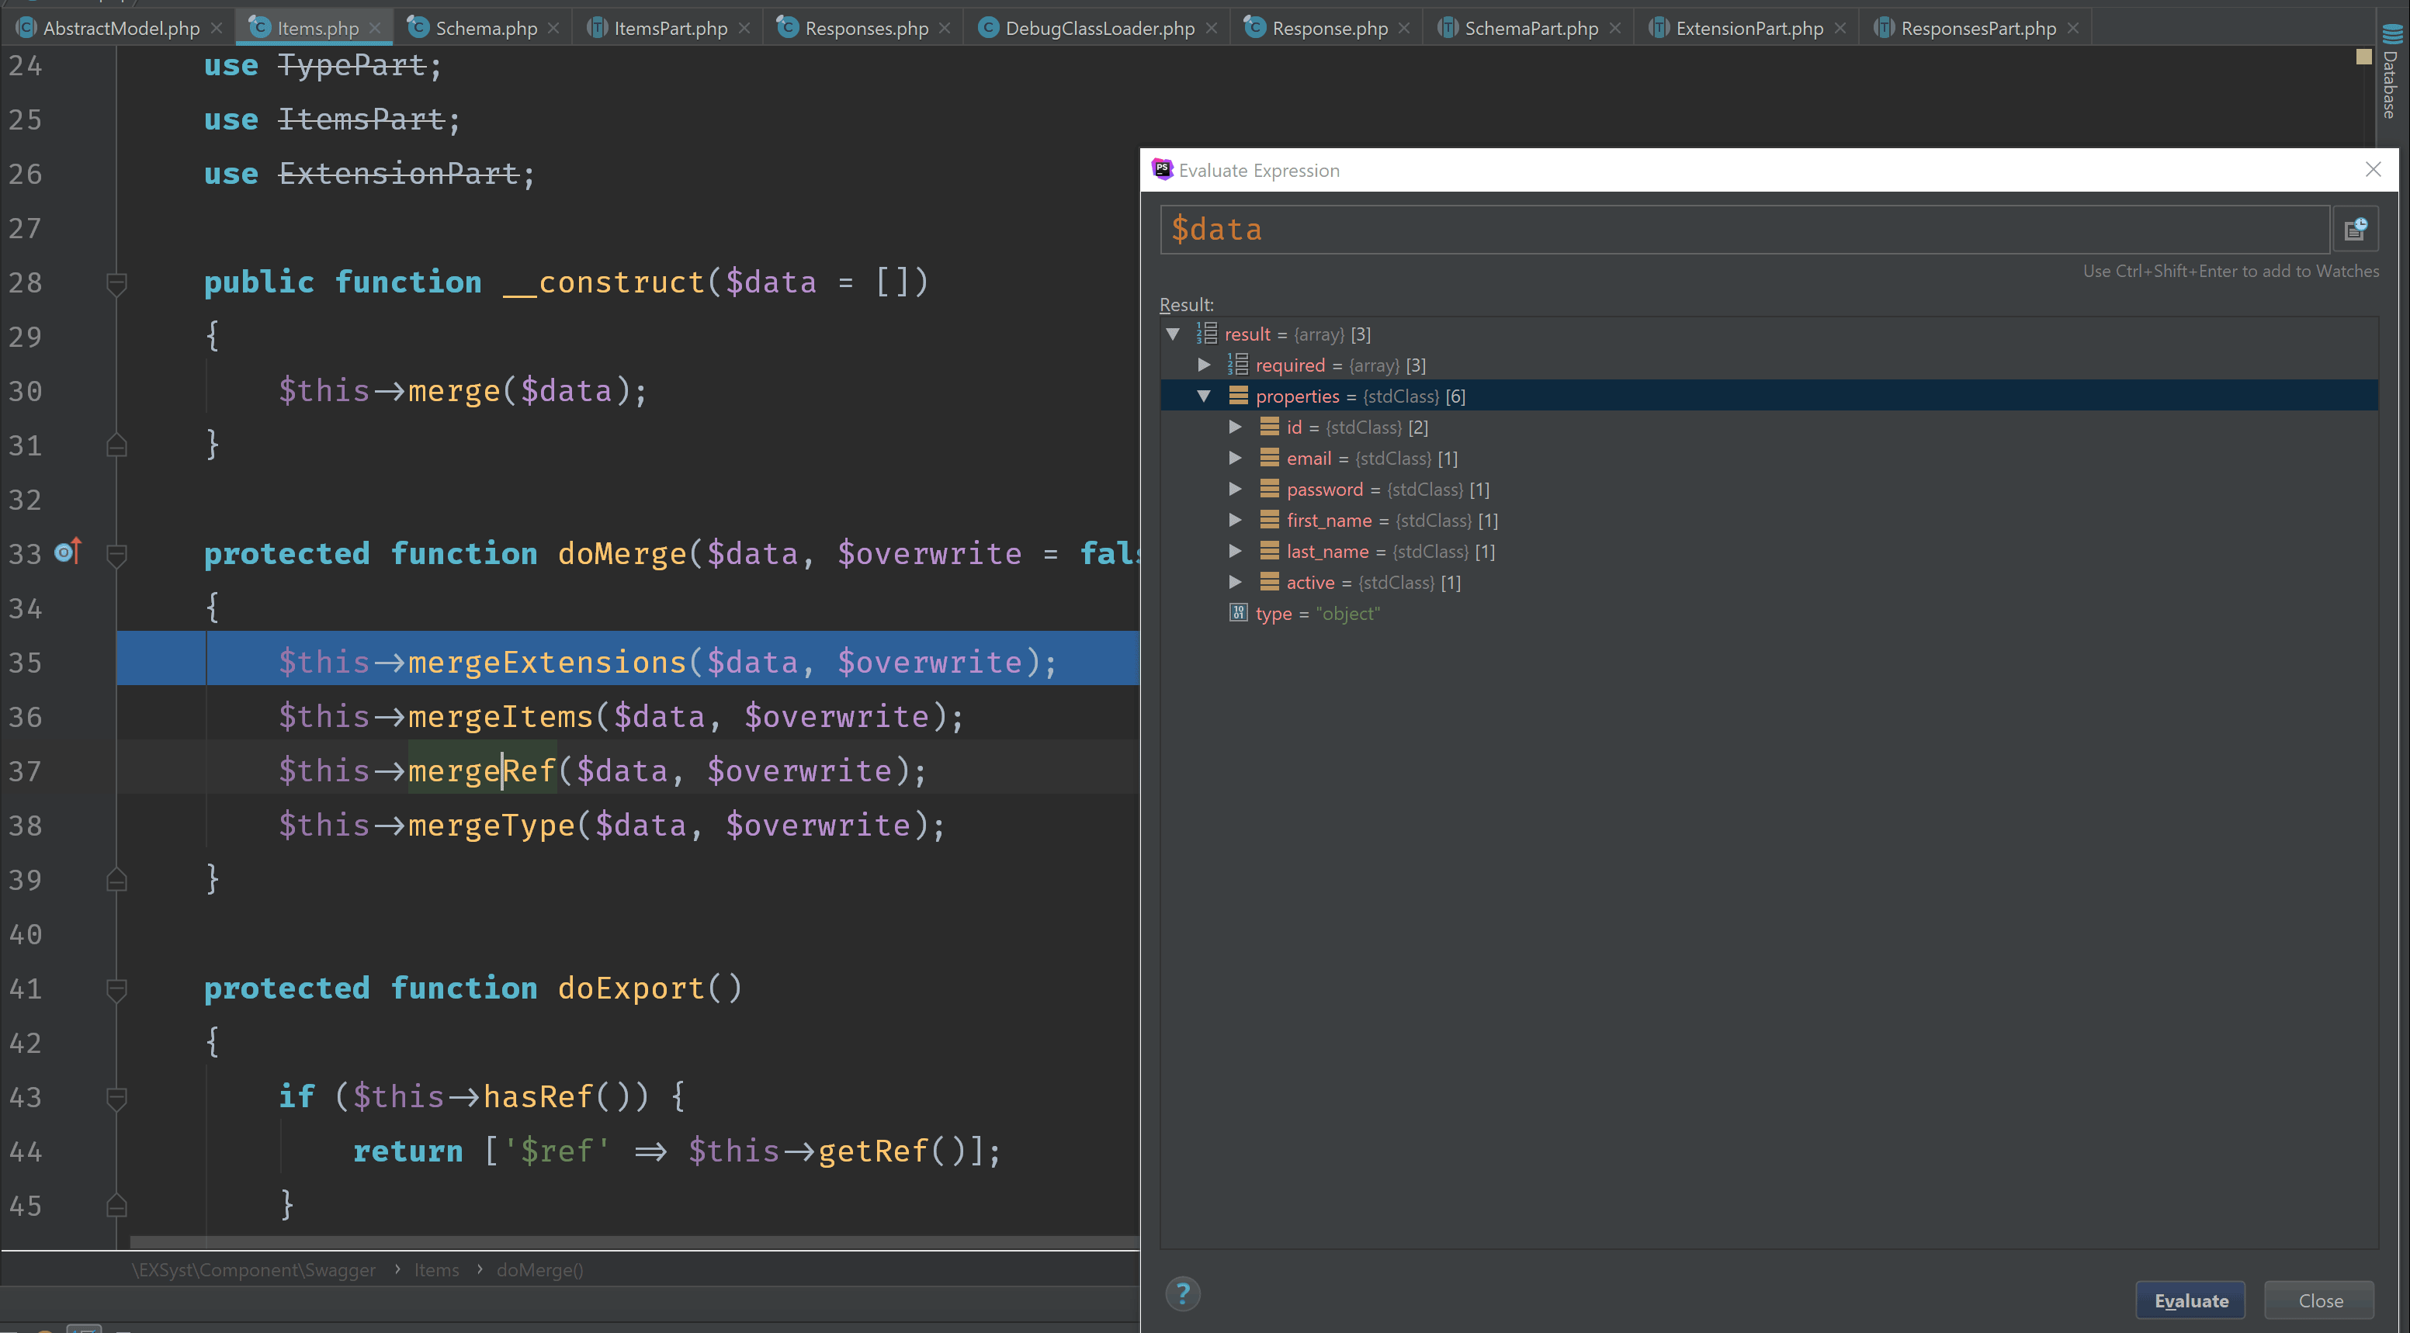
Task: Click the Evaluate button
Action: (x=2190, y=1300)
